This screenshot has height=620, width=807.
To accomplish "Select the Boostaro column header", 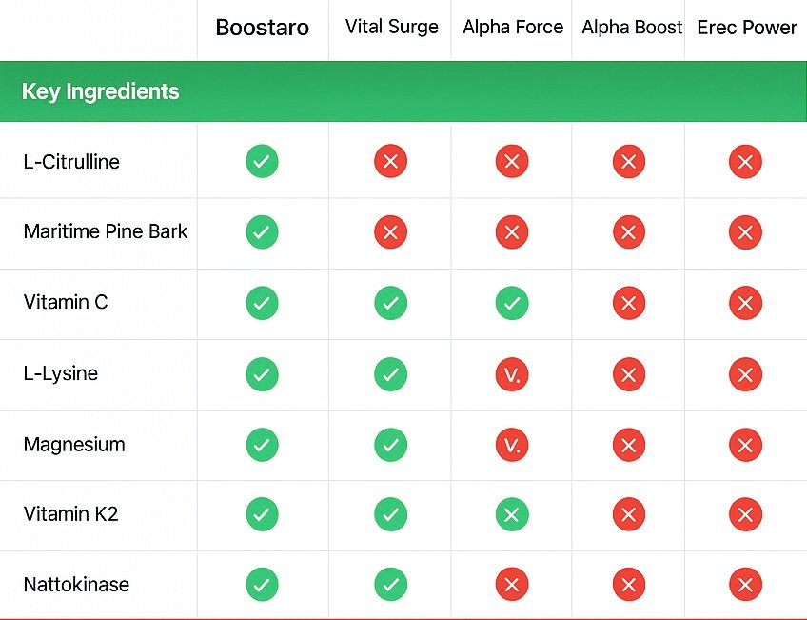I will [262, 28].
